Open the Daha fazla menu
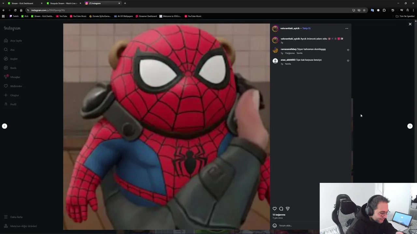This screenshot has width=417, height=234. tap(13, 217)
